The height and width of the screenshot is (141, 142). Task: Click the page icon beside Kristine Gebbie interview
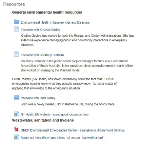[x=17, y=29]
